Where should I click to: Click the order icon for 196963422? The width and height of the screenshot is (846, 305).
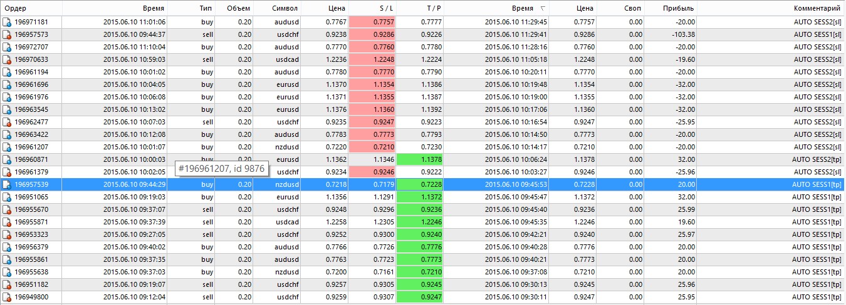[x=7, y=134]
